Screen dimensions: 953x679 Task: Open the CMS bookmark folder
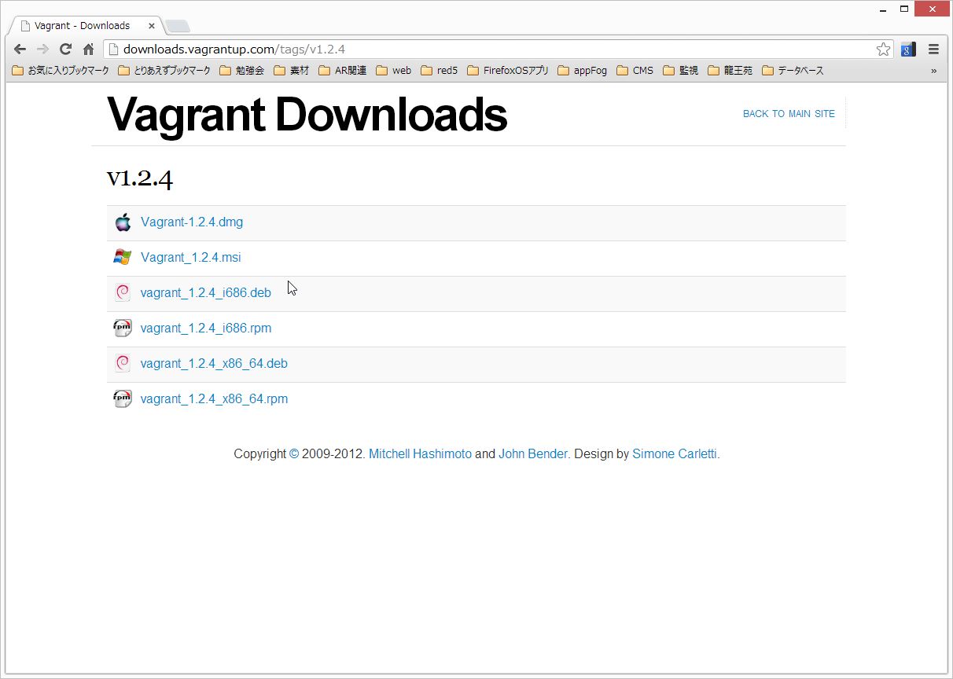point(635,71)
